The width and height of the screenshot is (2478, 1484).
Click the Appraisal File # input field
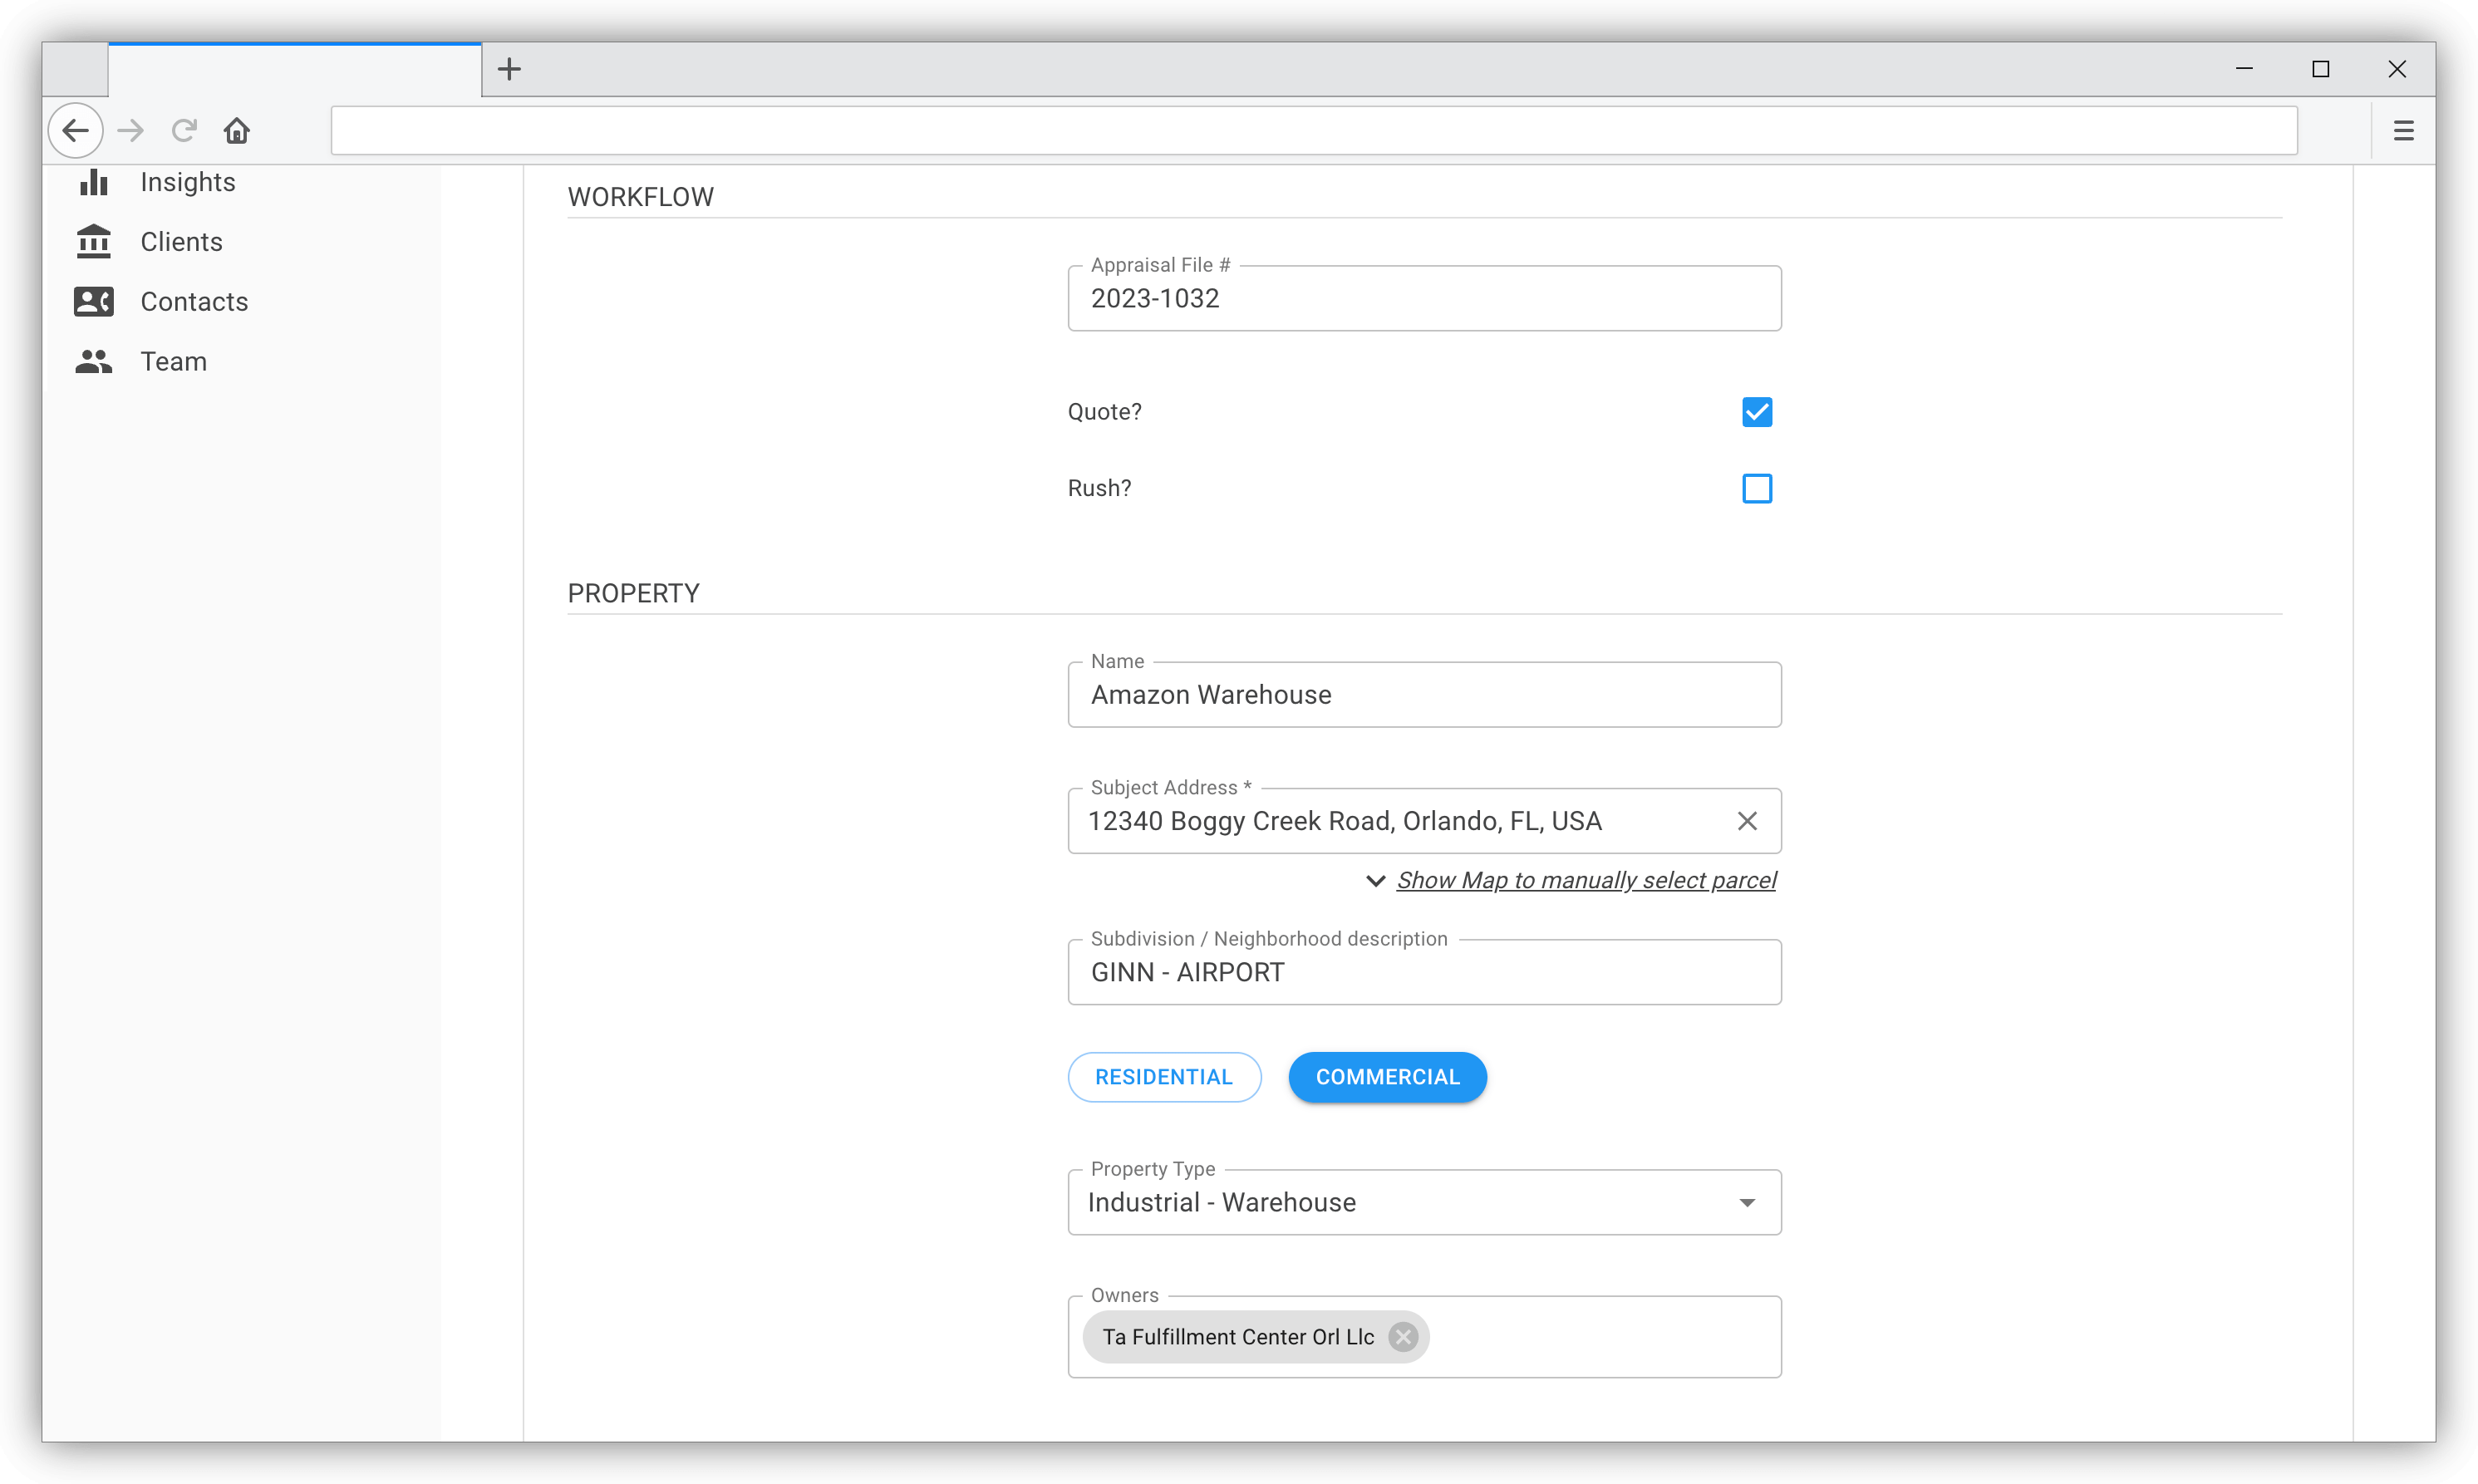tap(1423, 299)
